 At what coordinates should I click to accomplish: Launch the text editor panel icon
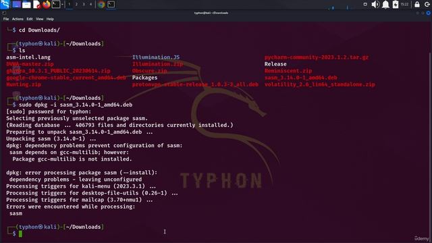(x=36, y=5)
